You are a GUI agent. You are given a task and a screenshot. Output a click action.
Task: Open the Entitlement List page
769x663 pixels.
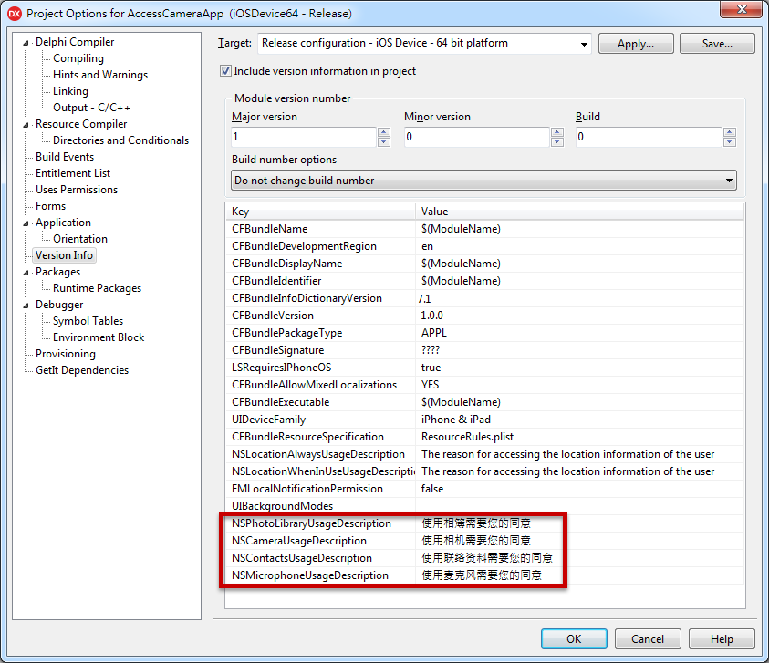73,173
